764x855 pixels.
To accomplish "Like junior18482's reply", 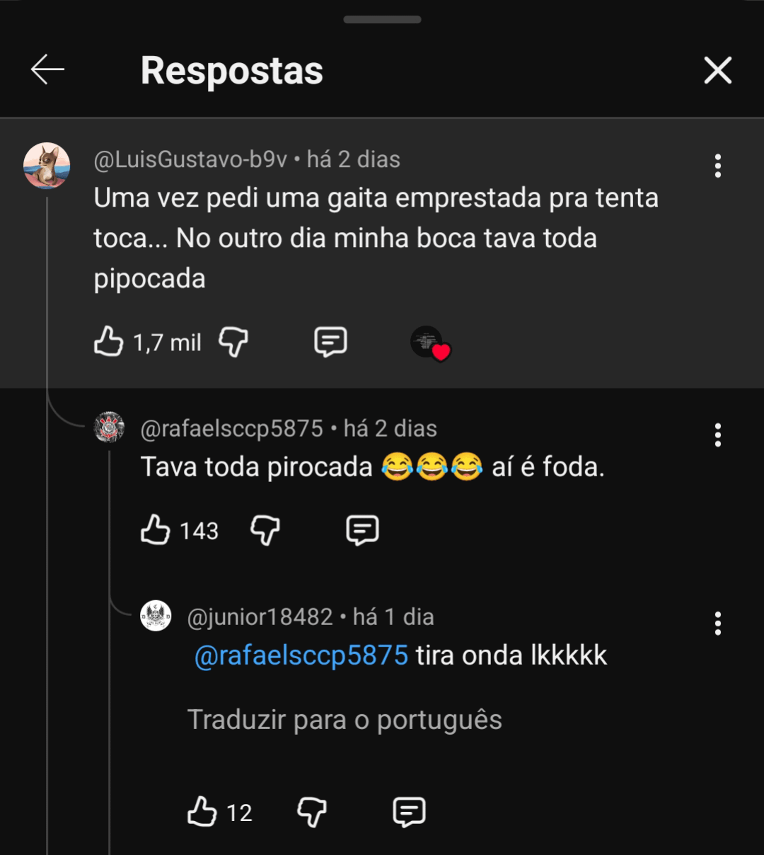I will pos(202,812).
